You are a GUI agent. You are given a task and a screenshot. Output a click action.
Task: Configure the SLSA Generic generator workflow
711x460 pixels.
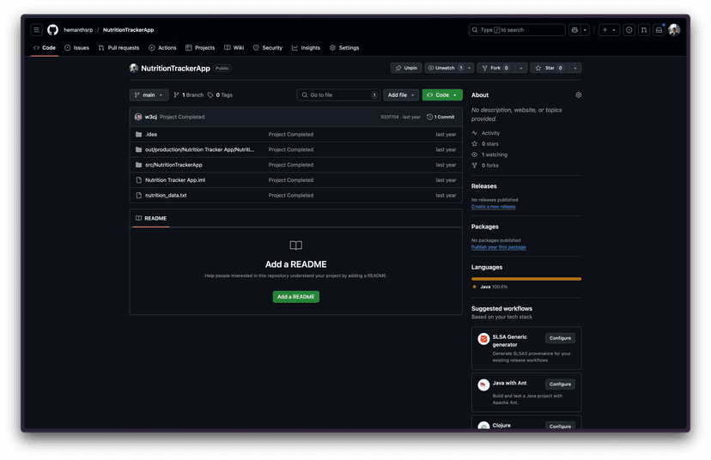[560, 338]
